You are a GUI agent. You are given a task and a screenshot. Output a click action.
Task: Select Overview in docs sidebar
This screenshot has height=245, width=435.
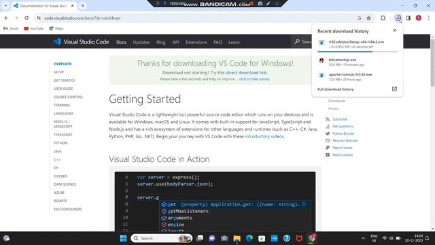coord(63,64)
